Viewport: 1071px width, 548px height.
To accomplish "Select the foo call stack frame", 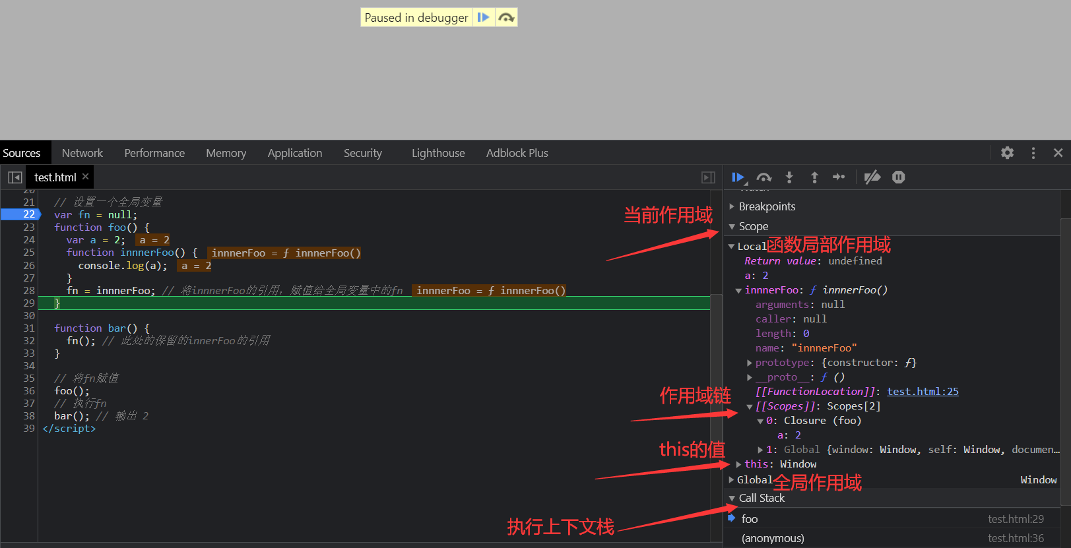I will (893, 519).
